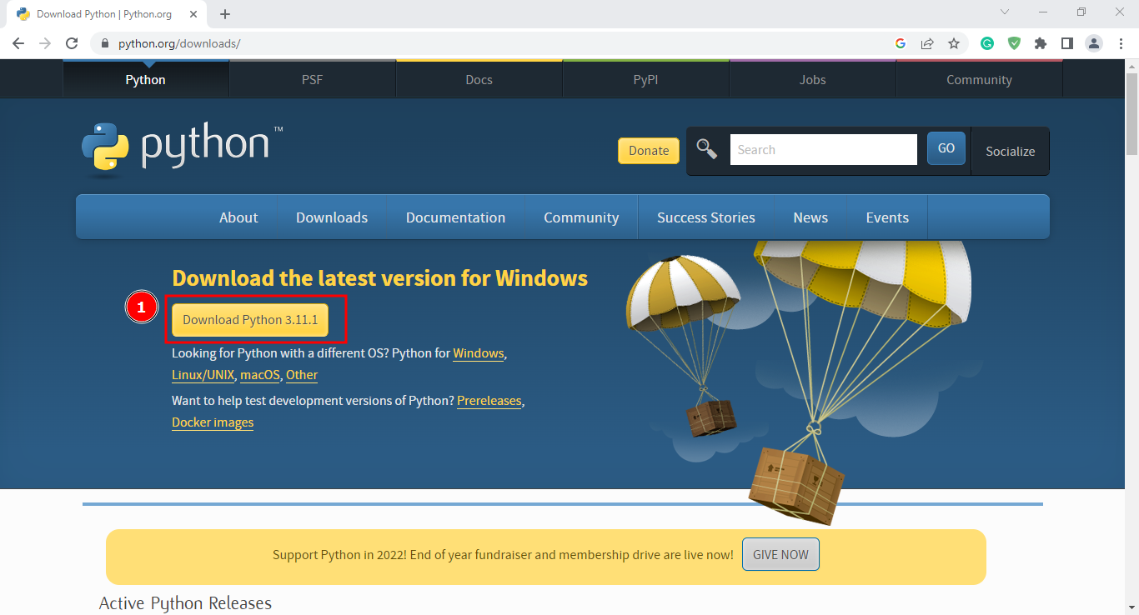Open the Documentation menu
This screenshot has width=1139, height=615.
point(455,217)
